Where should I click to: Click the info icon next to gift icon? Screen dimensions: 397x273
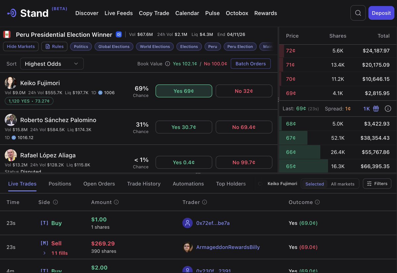click(388, 109)
